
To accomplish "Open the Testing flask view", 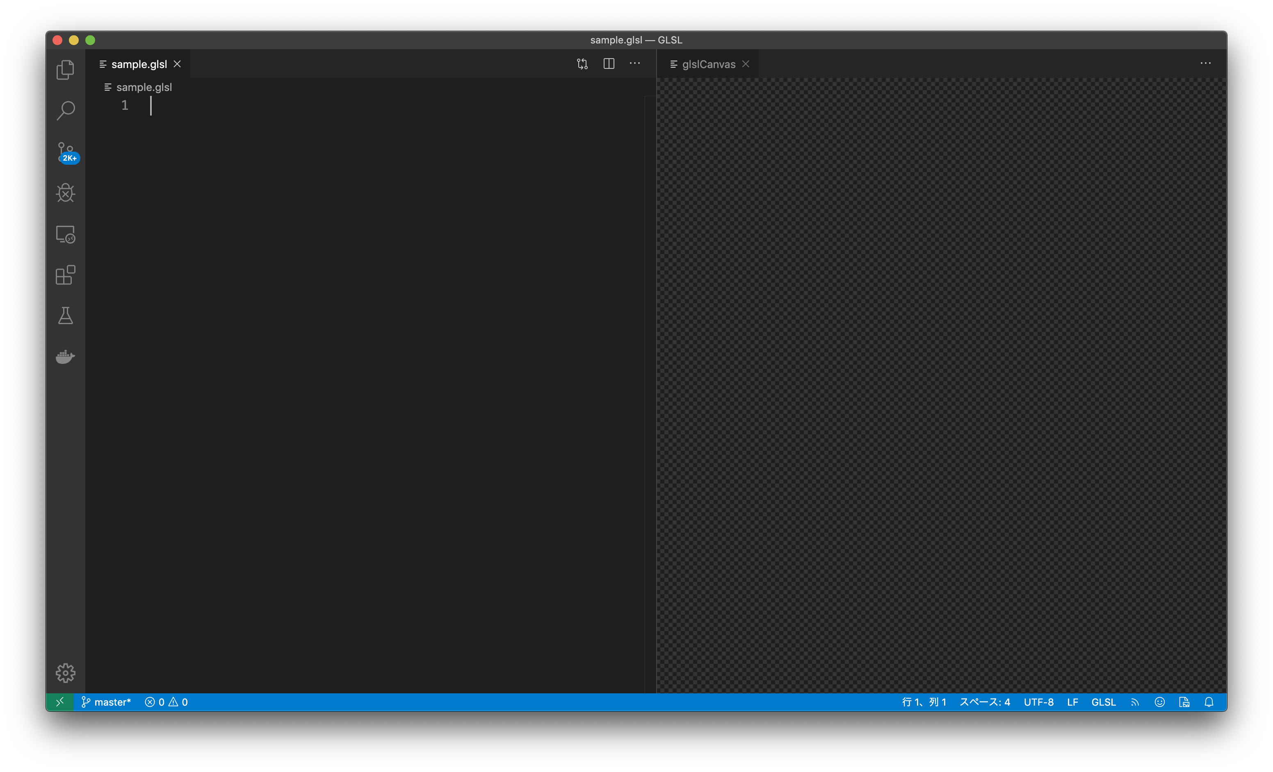I will click(x=65, y=316).
